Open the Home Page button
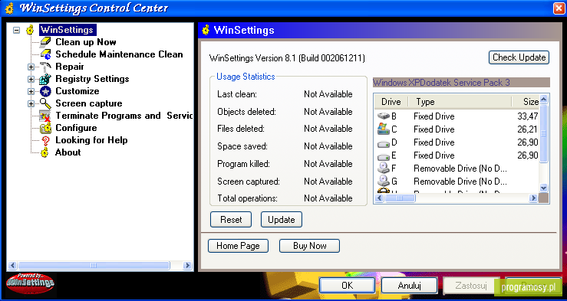Viewport: 567px width, 301px height. pos(238,246)
